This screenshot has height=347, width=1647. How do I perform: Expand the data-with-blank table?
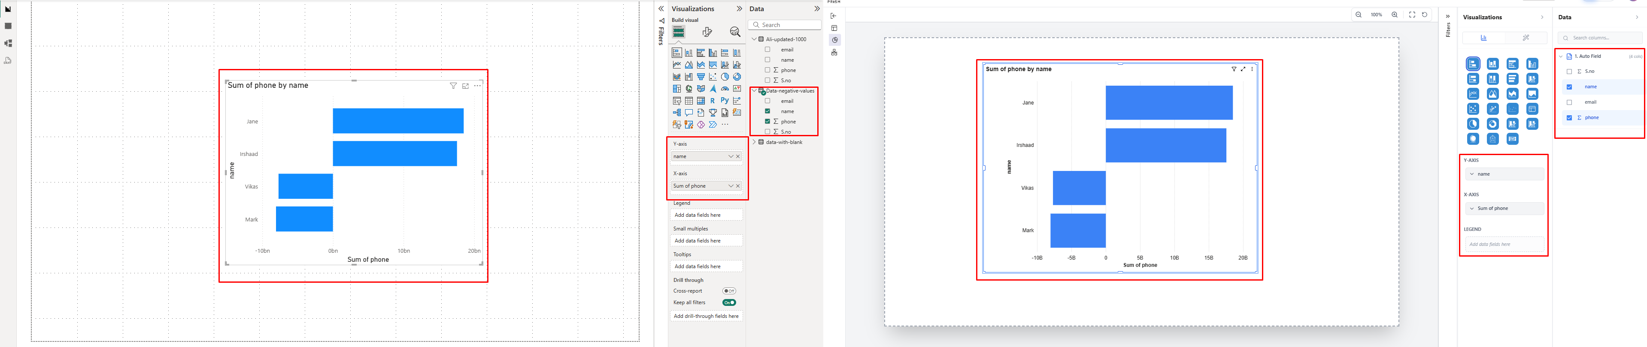coord(754,142)
